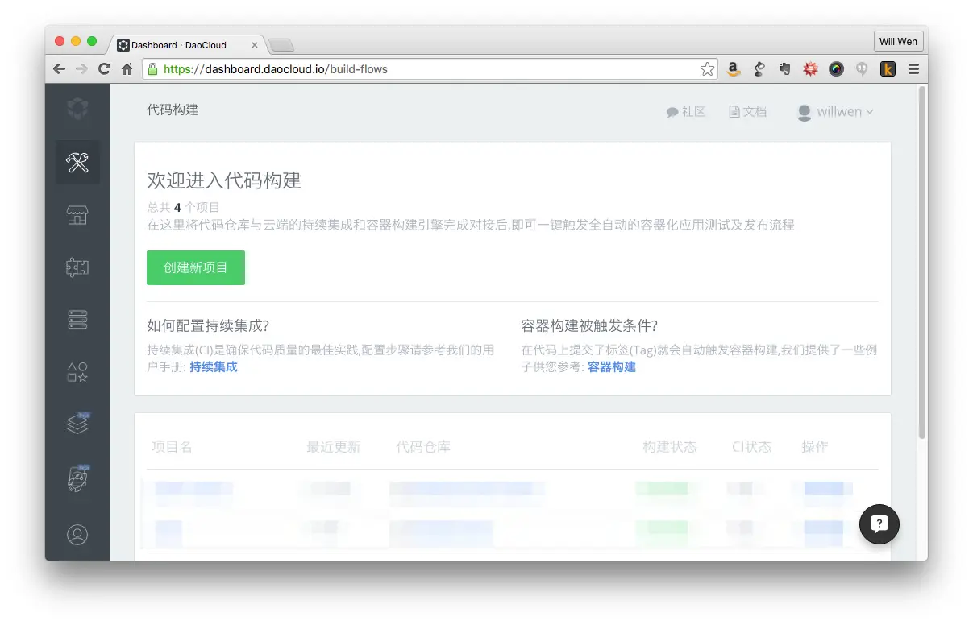
Task: Click the 最近更新 column header
Action: tap(334, 446)
